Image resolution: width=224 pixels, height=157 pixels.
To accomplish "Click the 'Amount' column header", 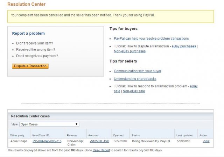I will 93,135.
